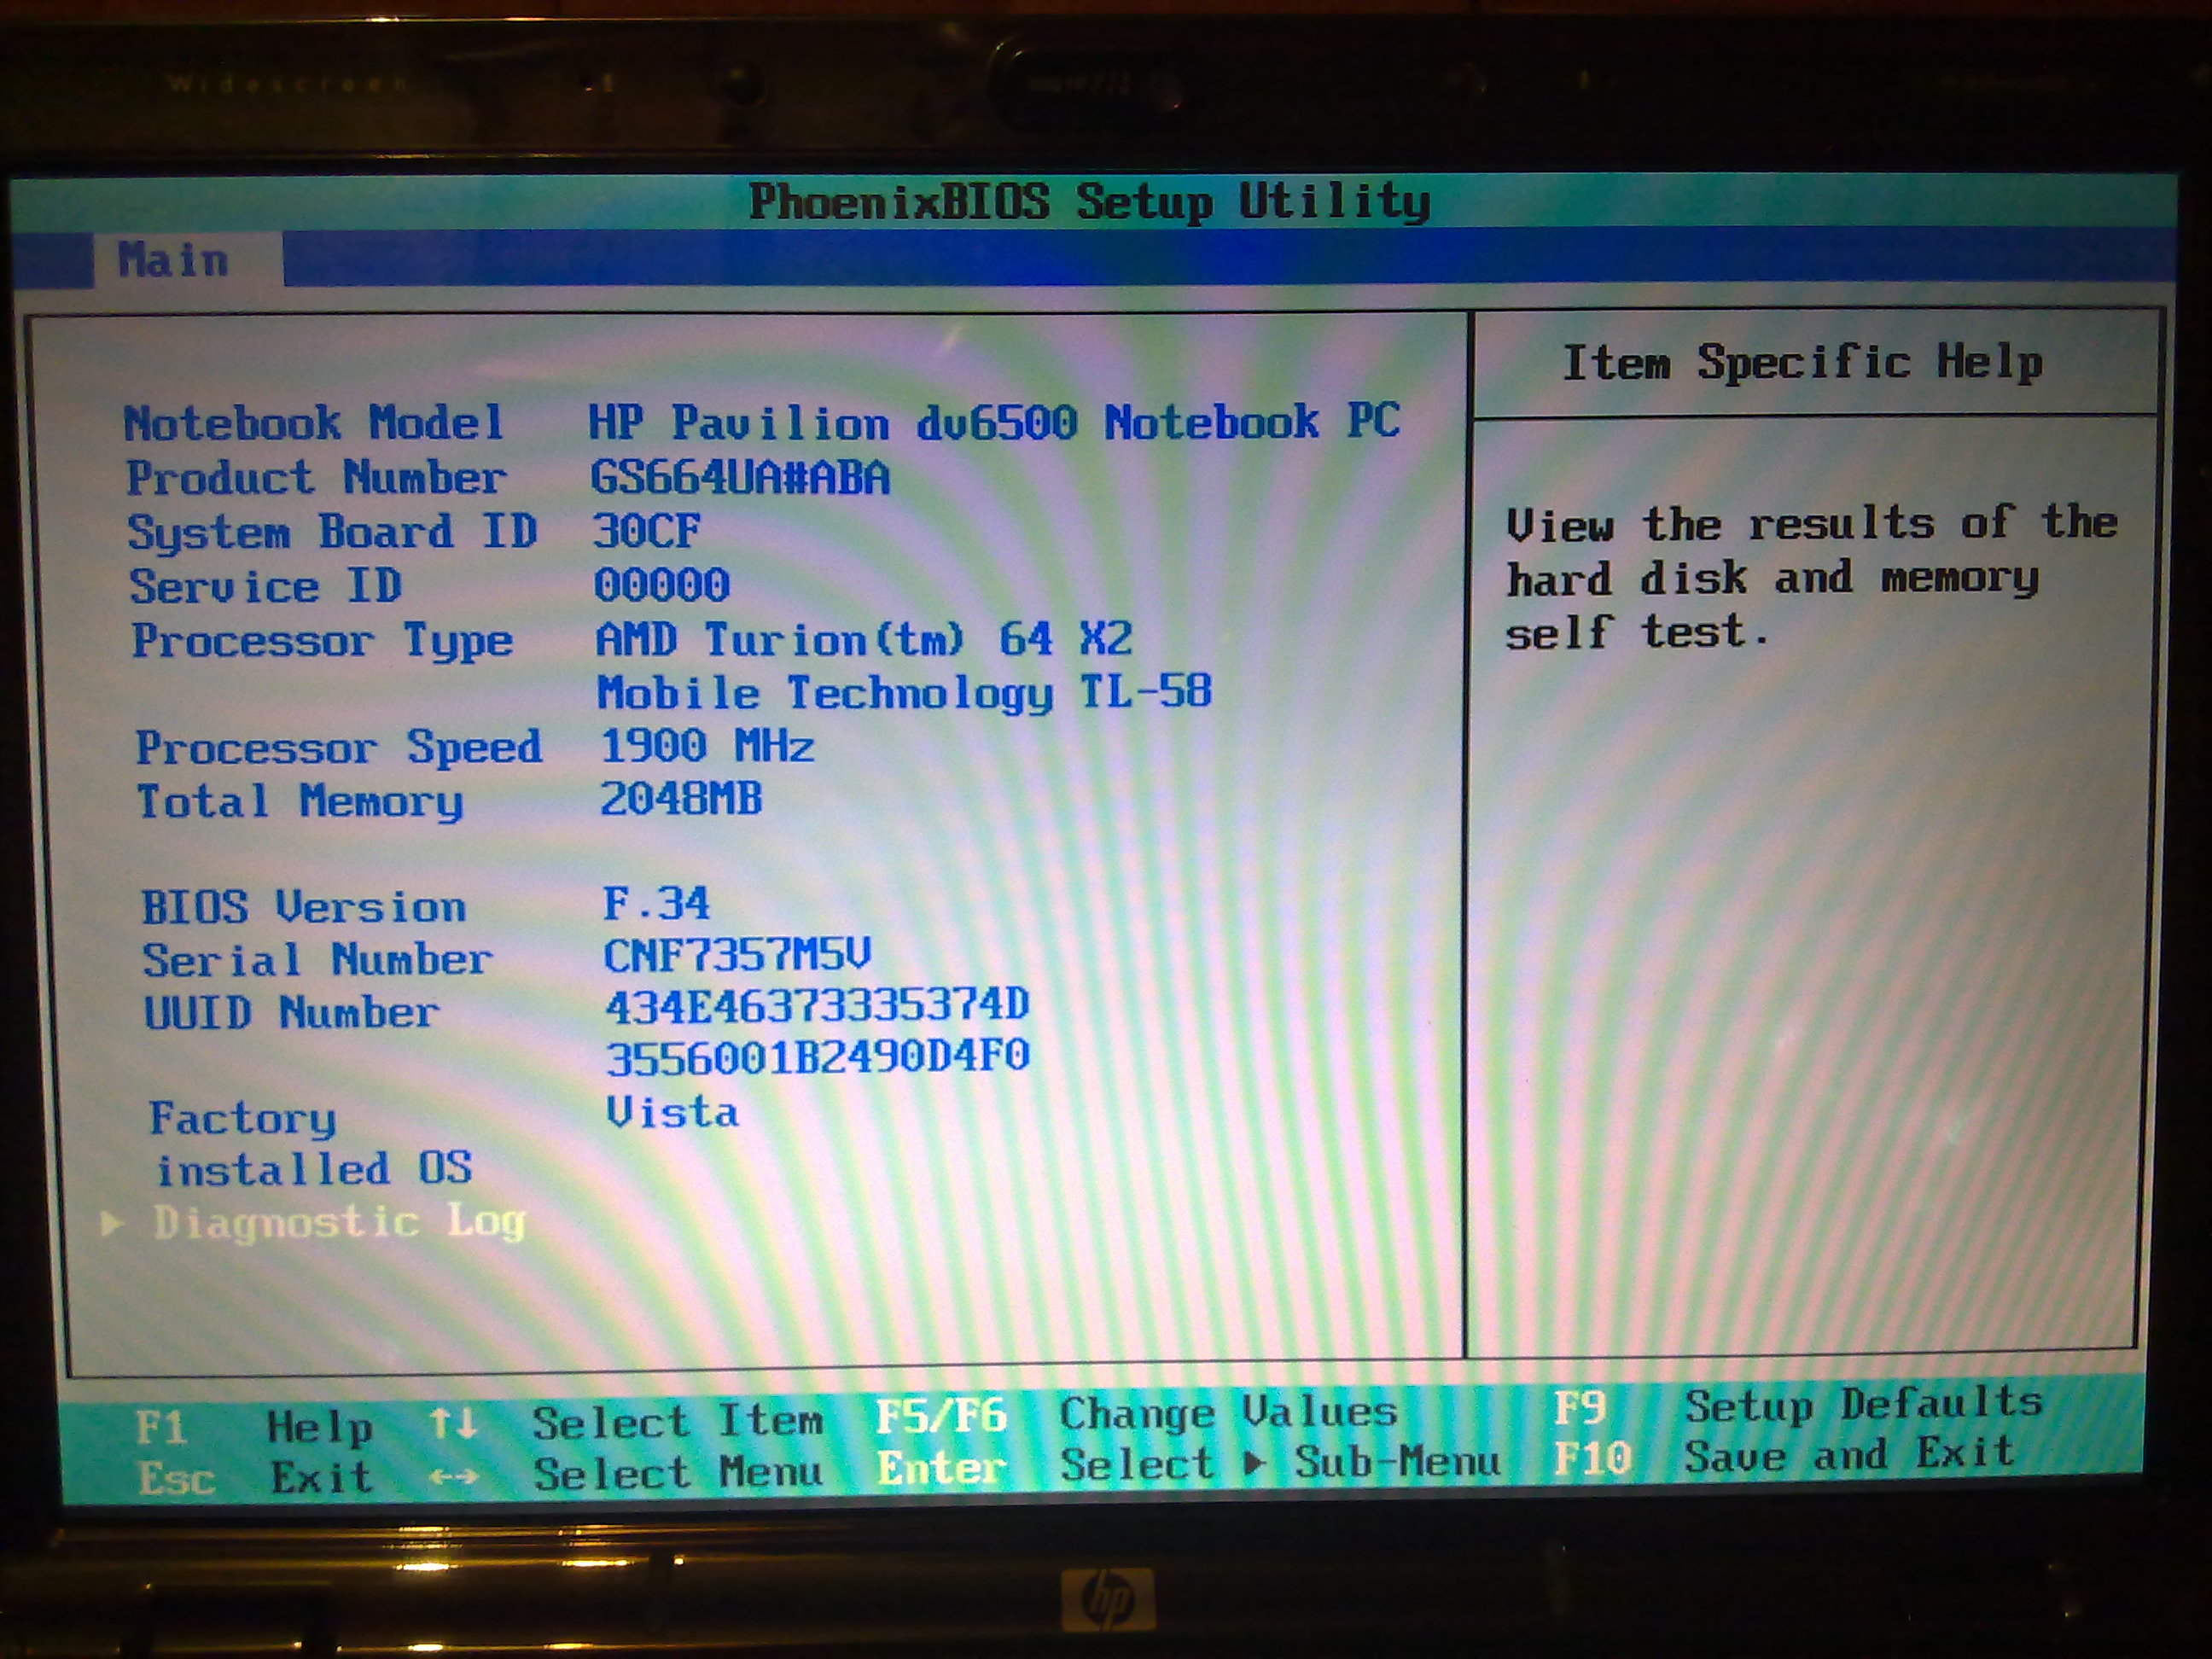Click the F9 Setup Defaults hint
The width and height of the screenshot is (2212, 1659).
[x=1798, y=1406]
